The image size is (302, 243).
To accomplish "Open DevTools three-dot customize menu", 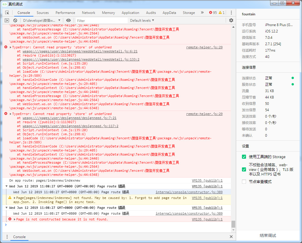I will click(x=231, y=13).
